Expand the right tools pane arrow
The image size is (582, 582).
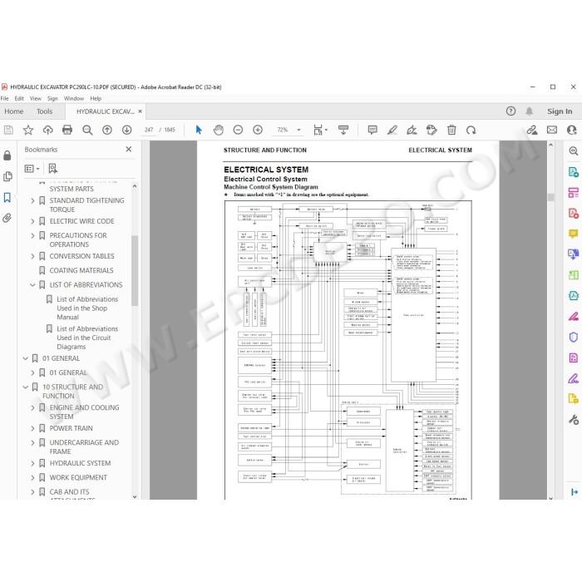coord(575,492)
